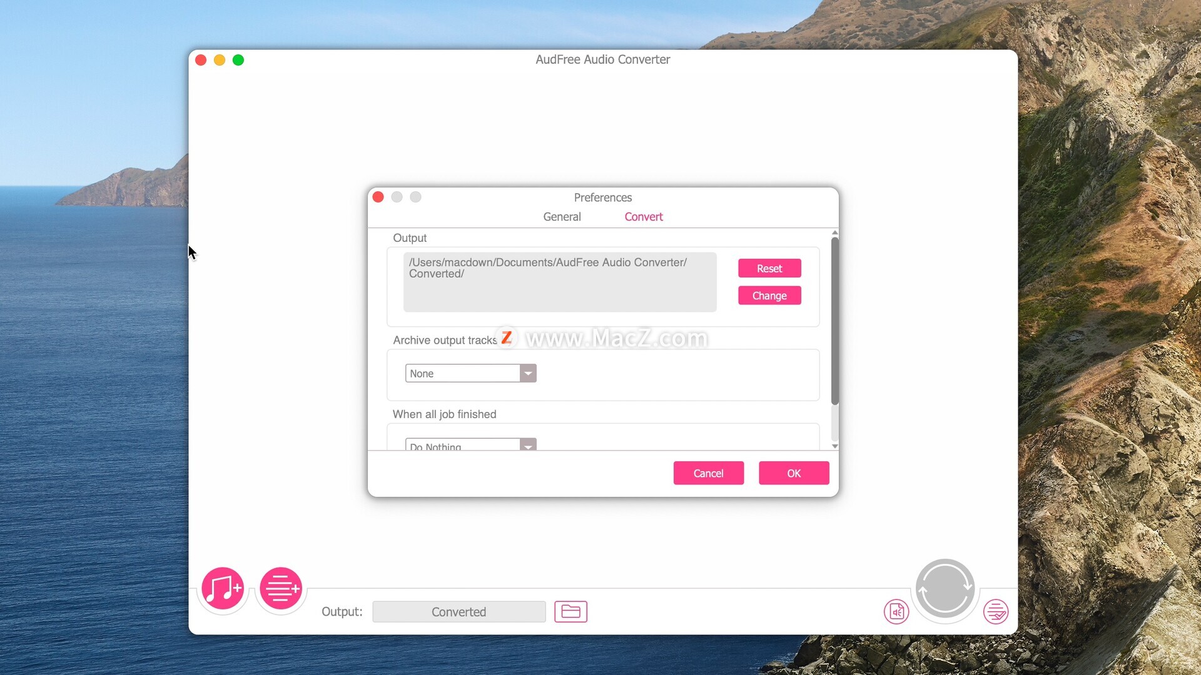The image size is (1201, 675).
Task: Click the Preferences vertical scrollbar thumb
Action: pos(834,321)
